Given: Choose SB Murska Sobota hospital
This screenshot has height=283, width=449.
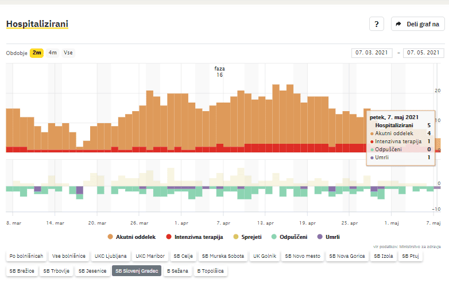Looking at the screenshot, I should (223, 256).
